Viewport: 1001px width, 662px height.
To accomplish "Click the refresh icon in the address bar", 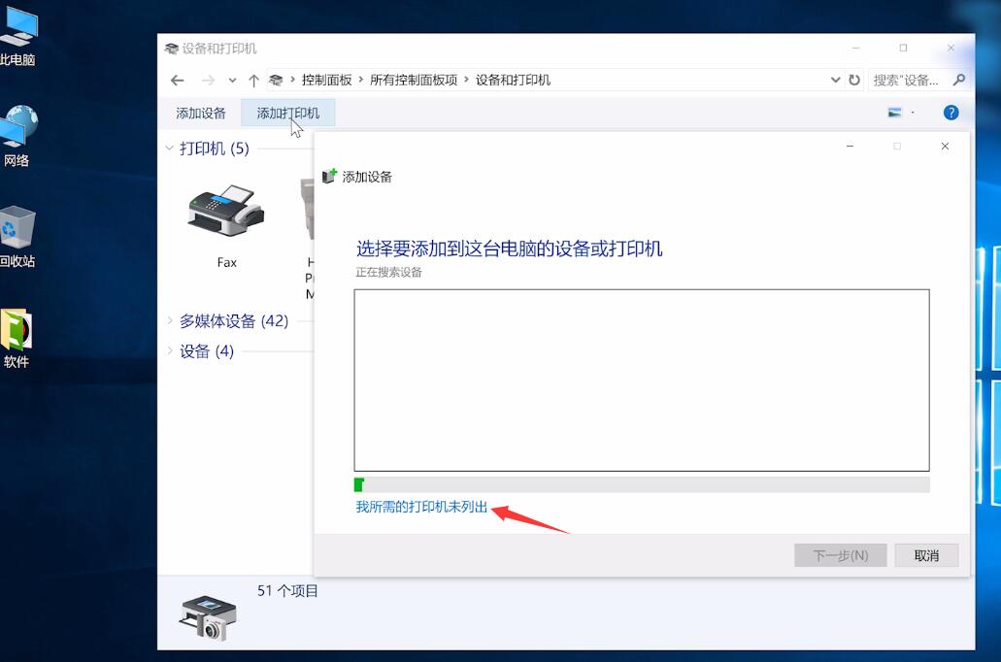I will click(x=852, y=80).
